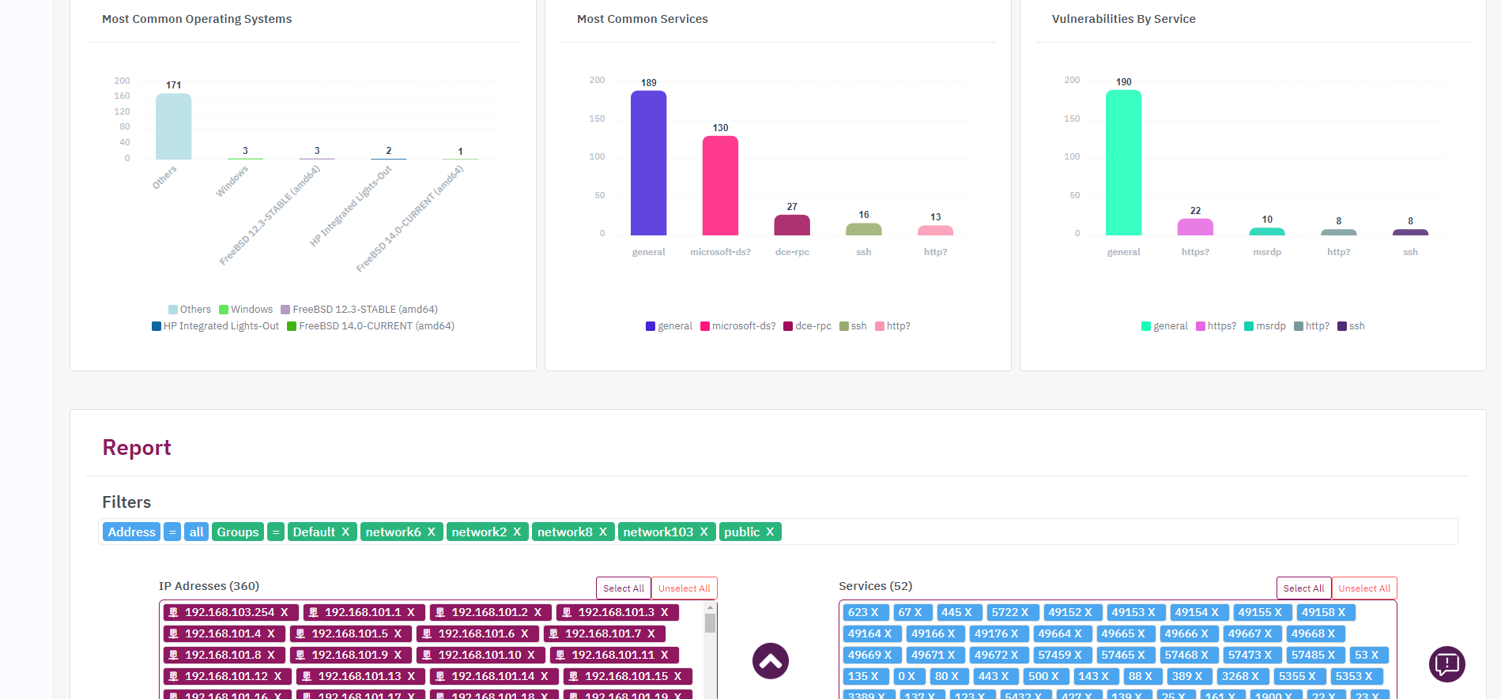Image resolution: width=1501 pixels, height=699 pixels.
Task: Click the microsoft-ds? bar showing 130
Action: click(720, 186)
